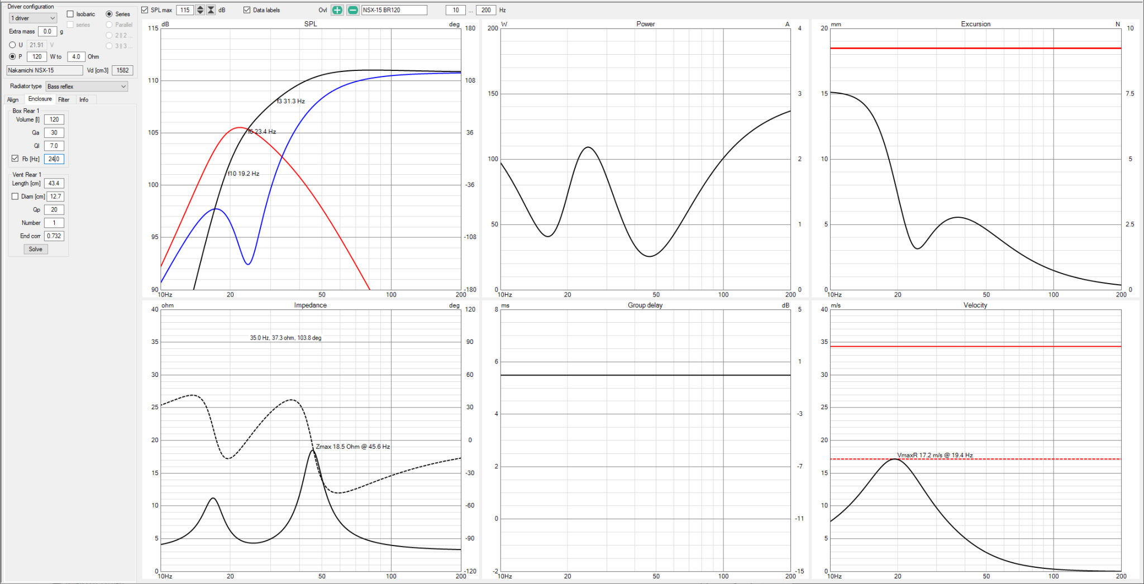This screenshot has width=1144, height=584.
Task: Enable the Isobaric checkbox
Action: [70, 14]
